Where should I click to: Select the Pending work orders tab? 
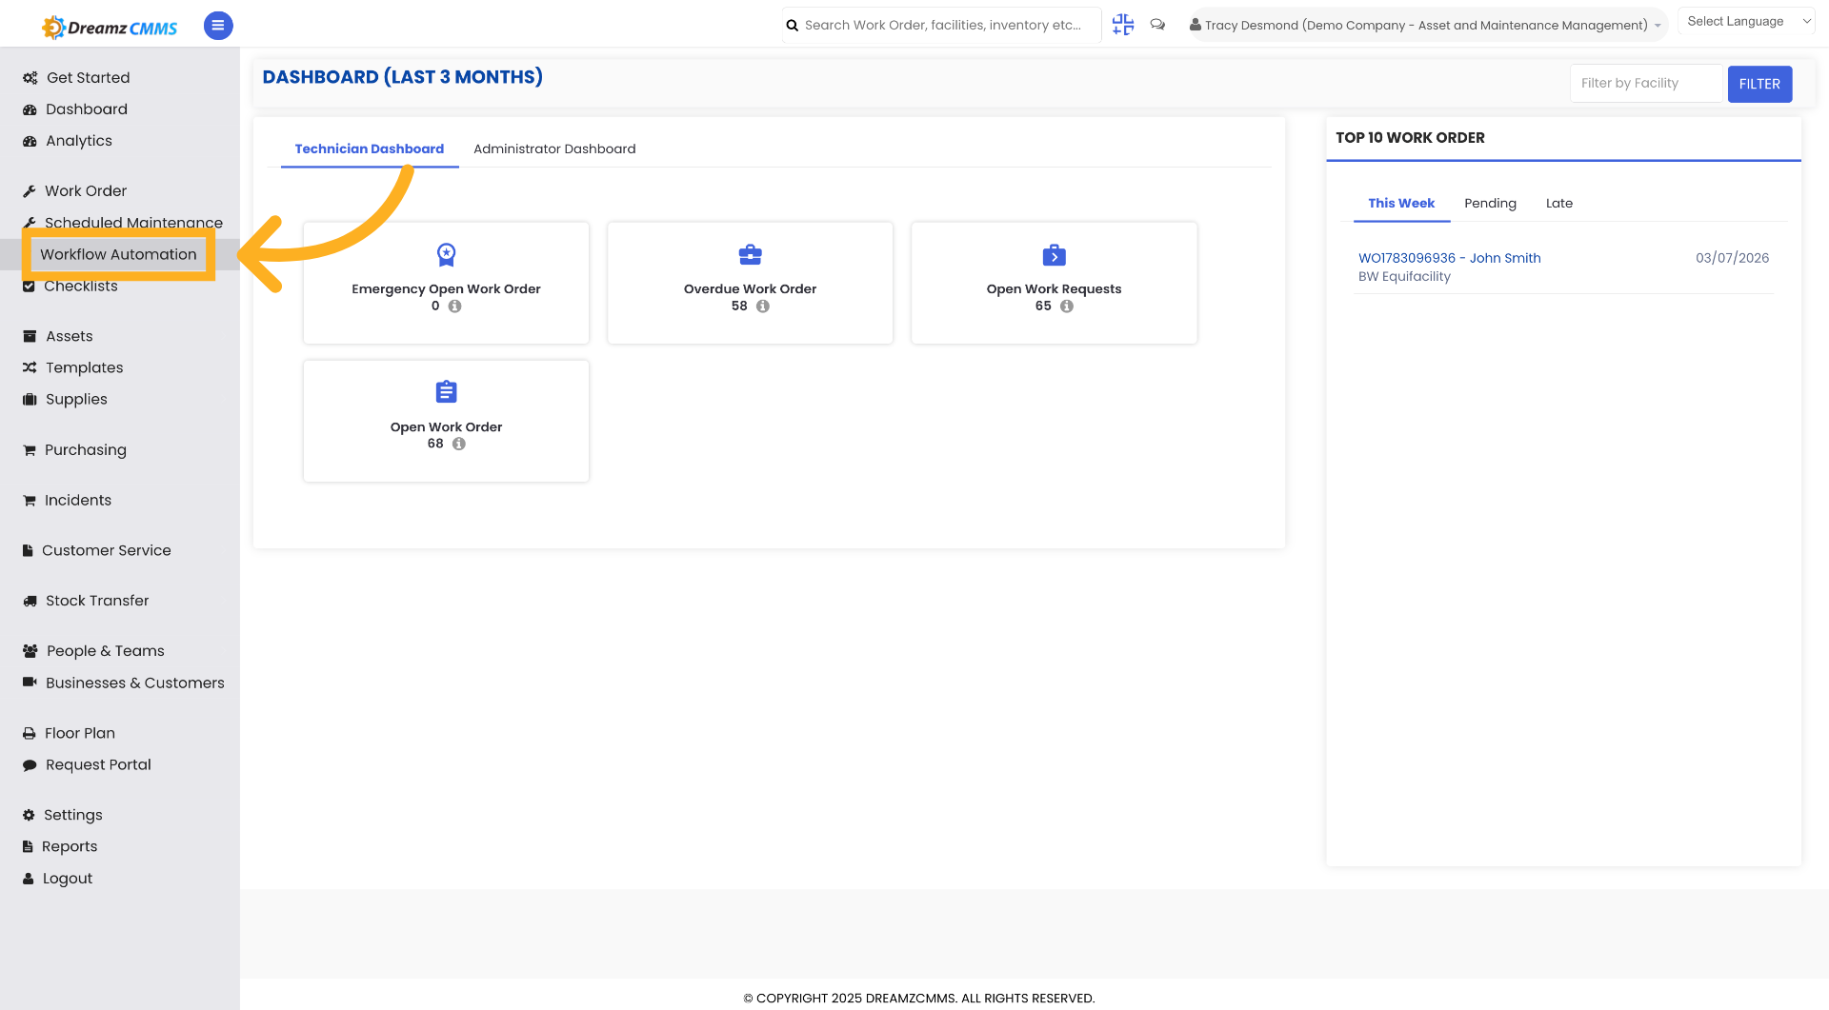coord(1490,203)
